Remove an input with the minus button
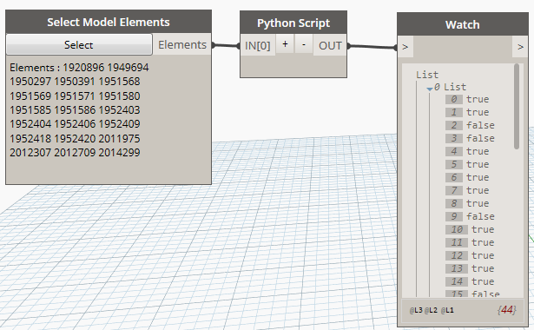 [x=304, y=44]
